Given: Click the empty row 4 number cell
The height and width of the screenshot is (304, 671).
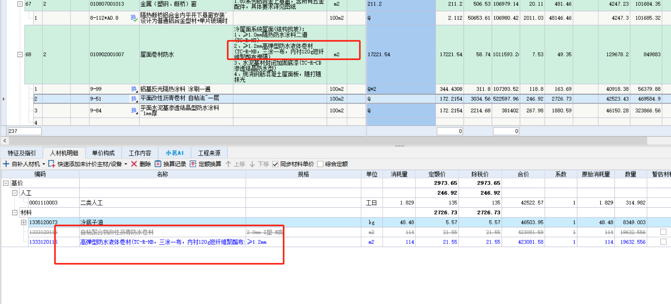Looking at the screenshot, I should pyautogui.click(x=38, y=122).
